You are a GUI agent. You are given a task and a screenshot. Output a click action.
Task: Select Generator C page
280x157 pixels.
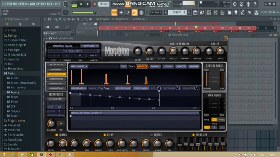pos(56,83)
